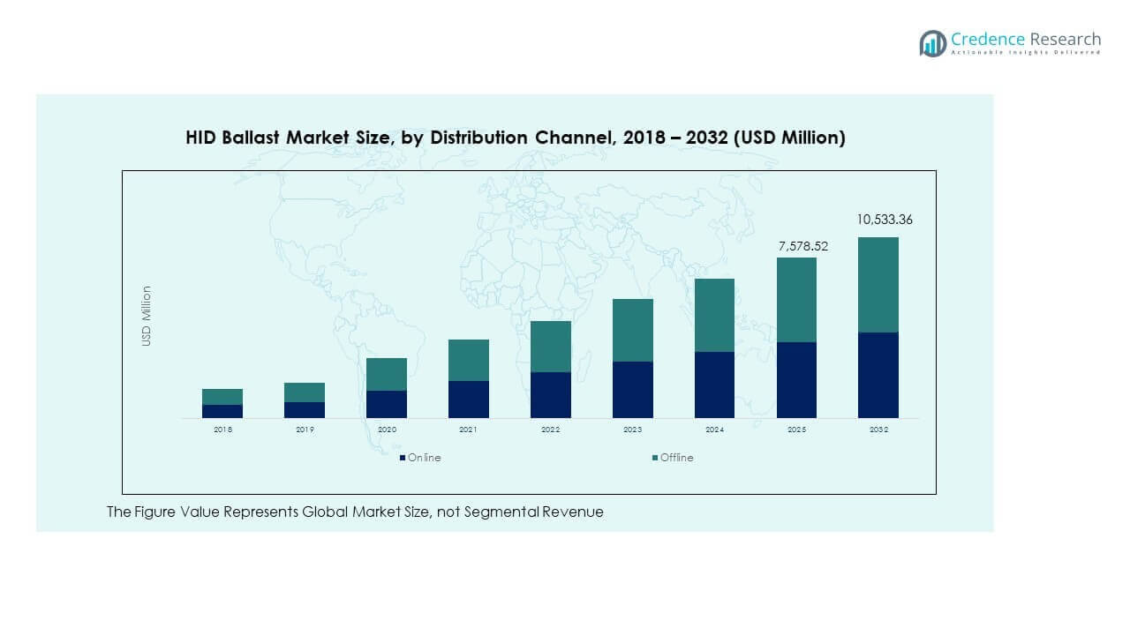Image resolution: width=1130 pixels, height=635 pixels.
Task: Select the dark Online segment of 2025 bar
Action: (797, 379)
